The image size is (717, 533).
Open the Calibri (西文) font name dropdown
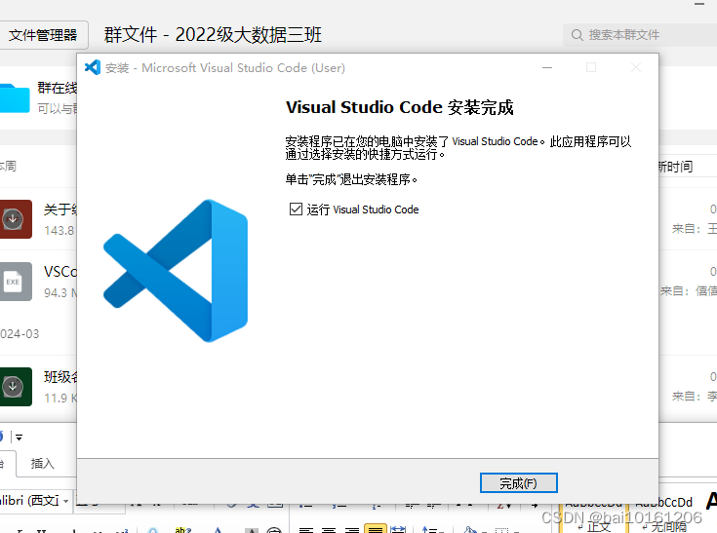65,501
